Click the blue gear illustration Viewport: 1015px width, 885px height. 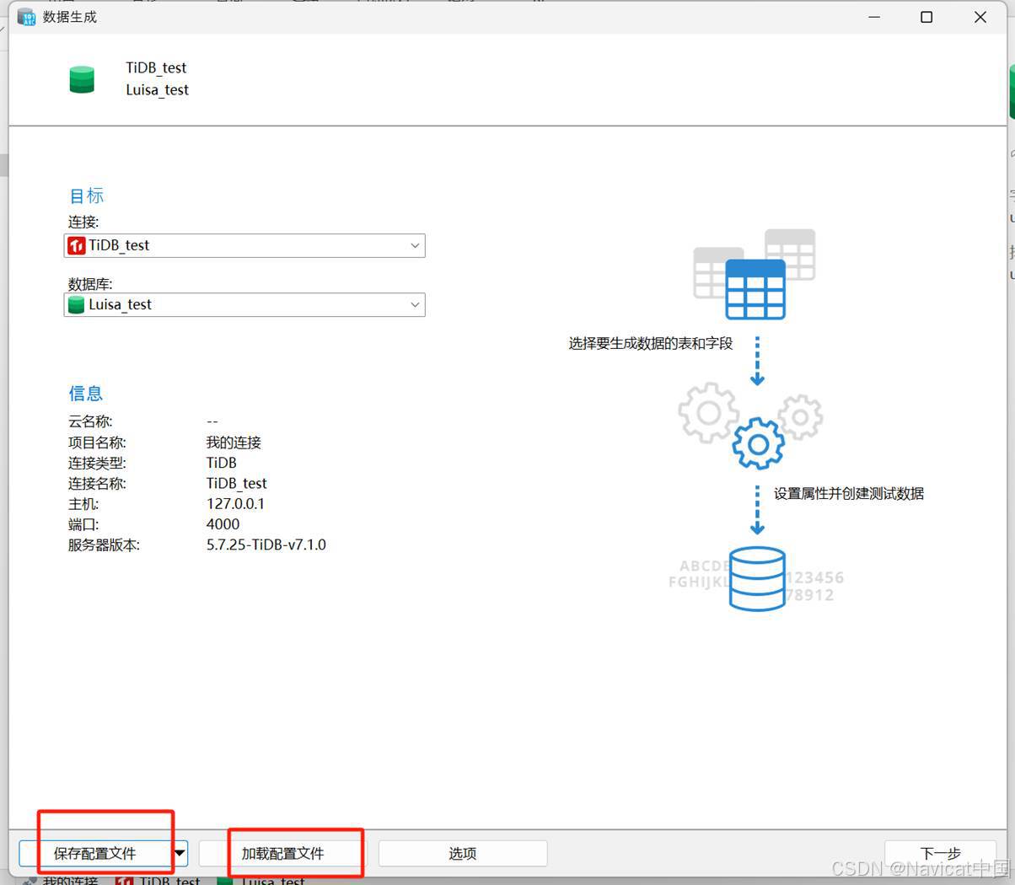tap(758, 443)
